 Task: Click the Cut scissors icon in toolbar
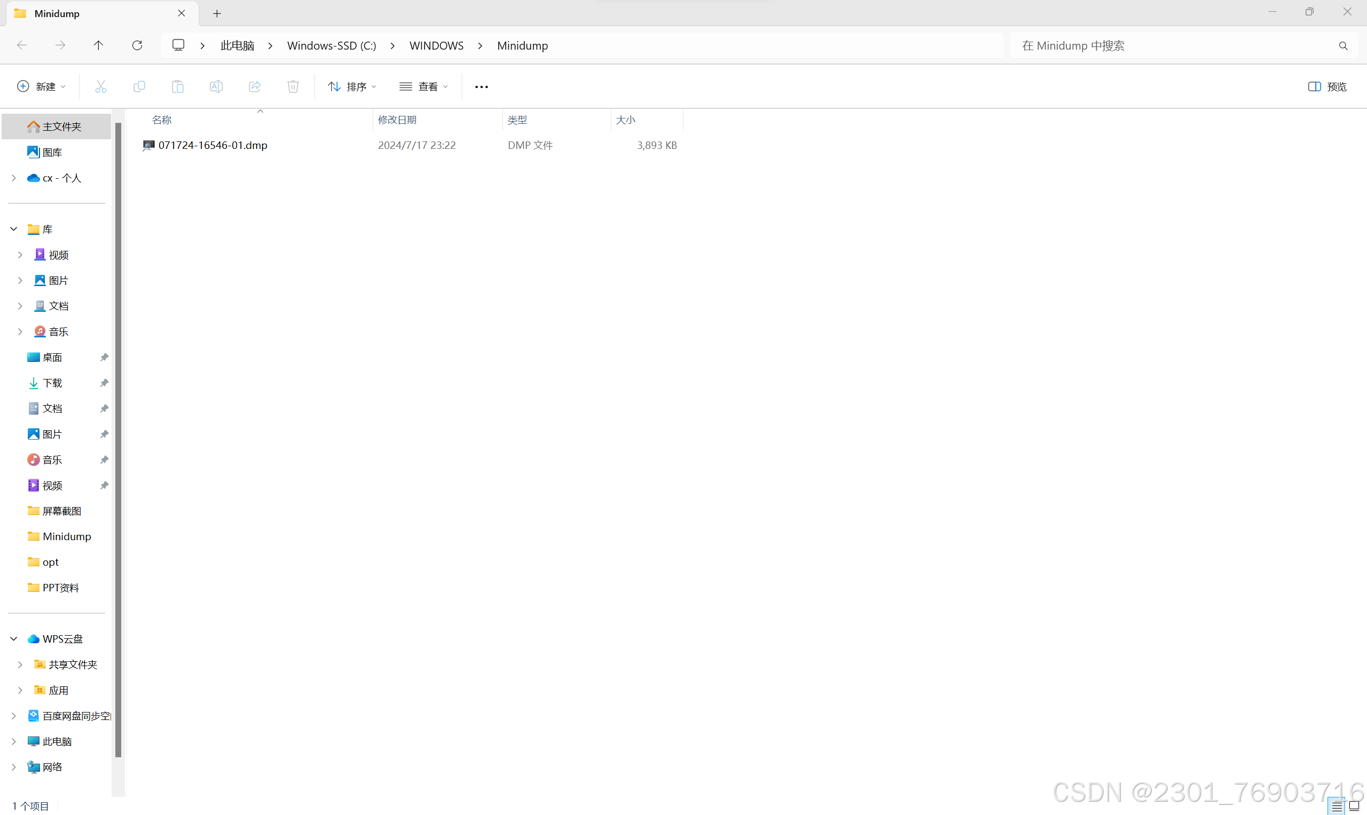click(100, 86)
